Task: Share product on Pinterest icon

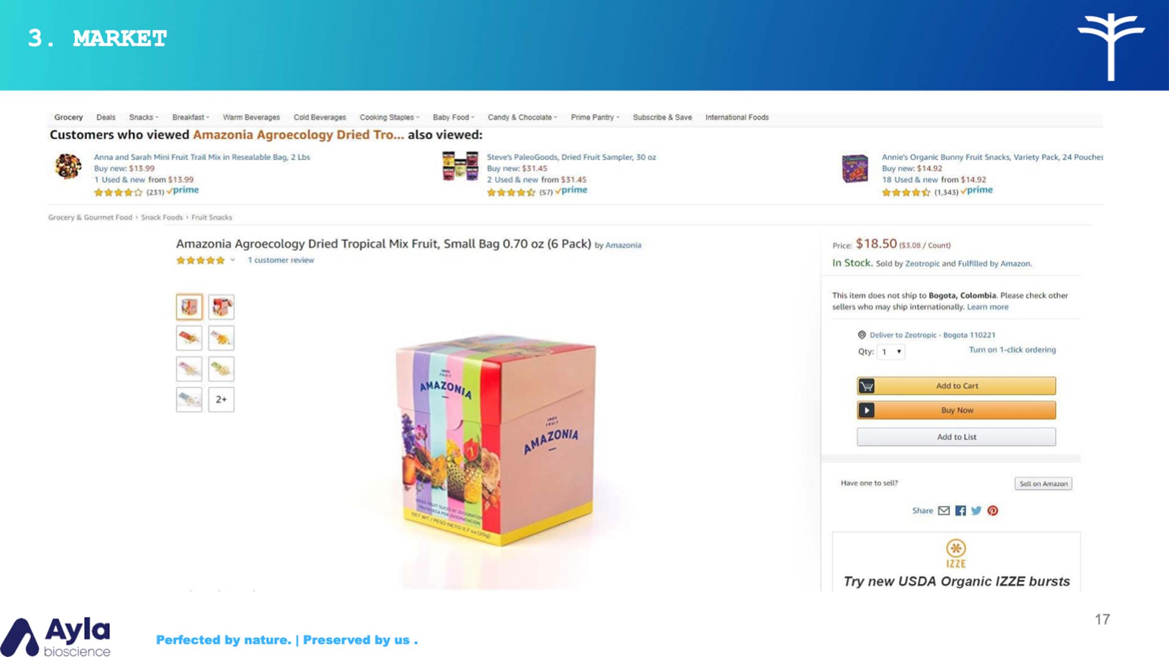Action: pyautogui.click(x=993, y=511)
